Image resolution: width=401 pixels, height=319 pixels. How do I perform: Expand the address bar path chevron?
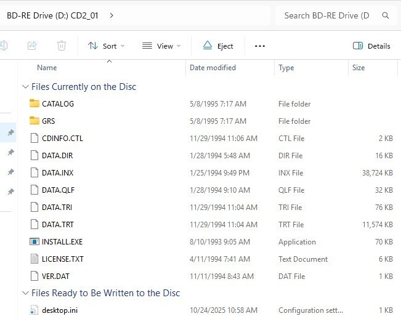coord(111,15)
